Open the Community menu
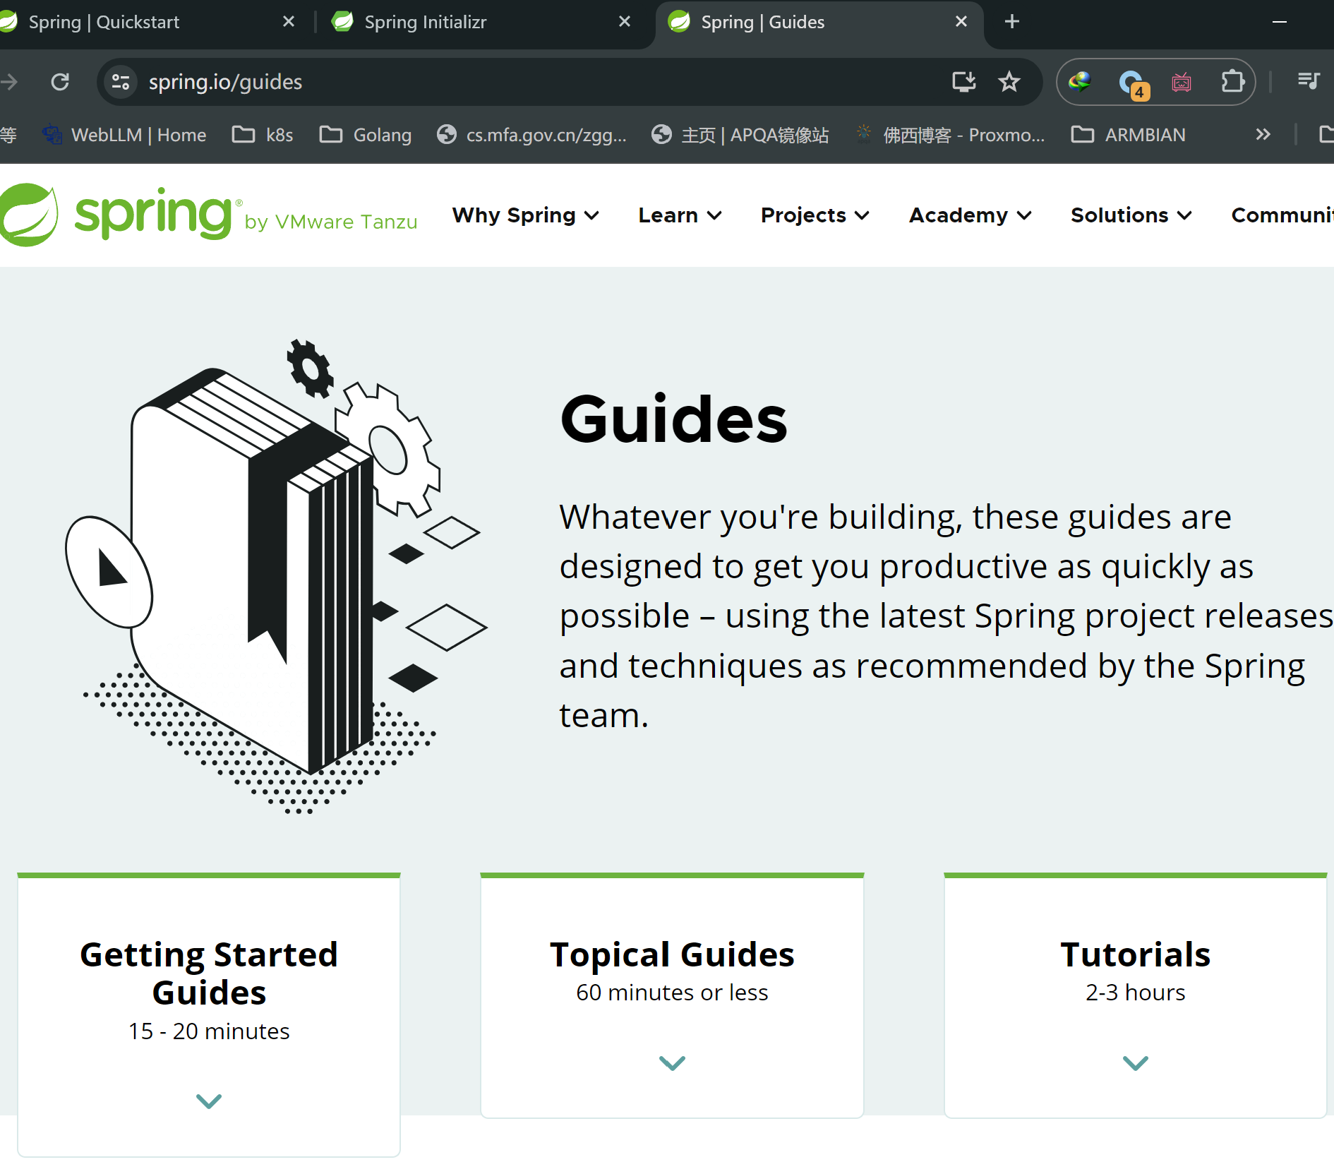Image resolution: width=1334 pixels, height=1162 pixels. (1282, 215)
